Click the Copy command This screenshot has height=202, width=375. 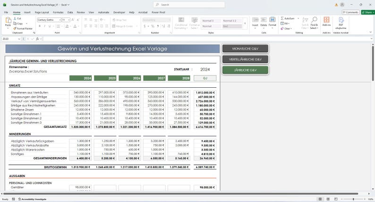[x=18, y=24]
